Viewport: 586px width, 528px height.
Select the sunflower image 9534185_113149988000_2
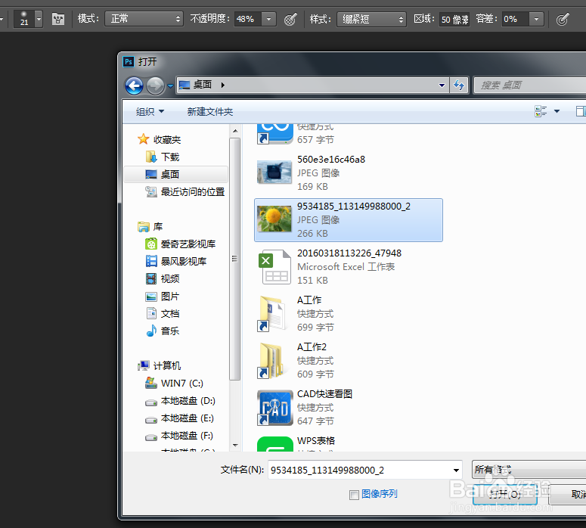point(349,220)
